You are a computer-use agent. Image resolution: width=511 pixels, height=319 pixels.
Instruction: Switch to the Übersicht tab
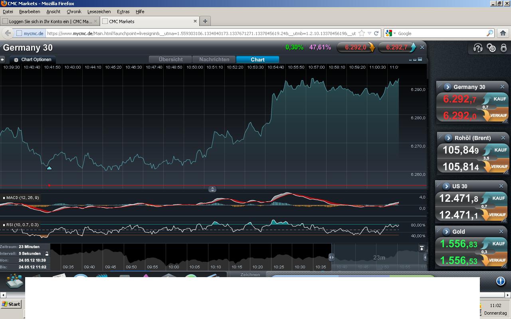coord(170,59)
